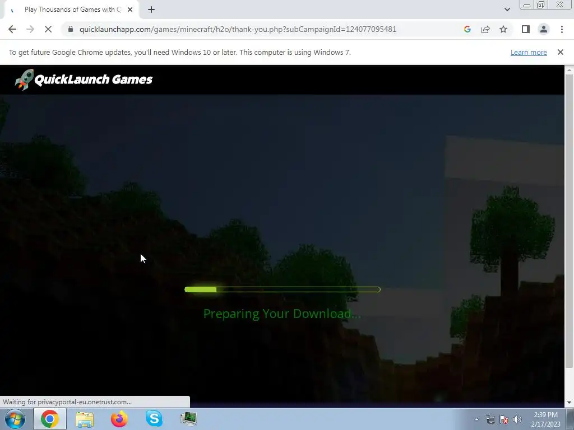Click the Google icon in address bar
The image size is (574, 430).
click(467, 29)
